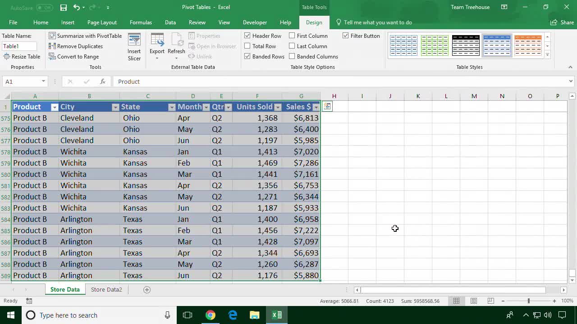Click the Windows search box
The image size is (577, 324).
[x=98, y=315]
